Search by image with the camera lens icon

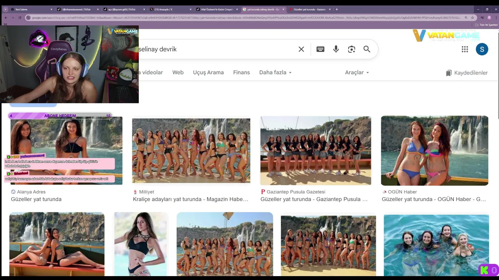coord(352,49)
